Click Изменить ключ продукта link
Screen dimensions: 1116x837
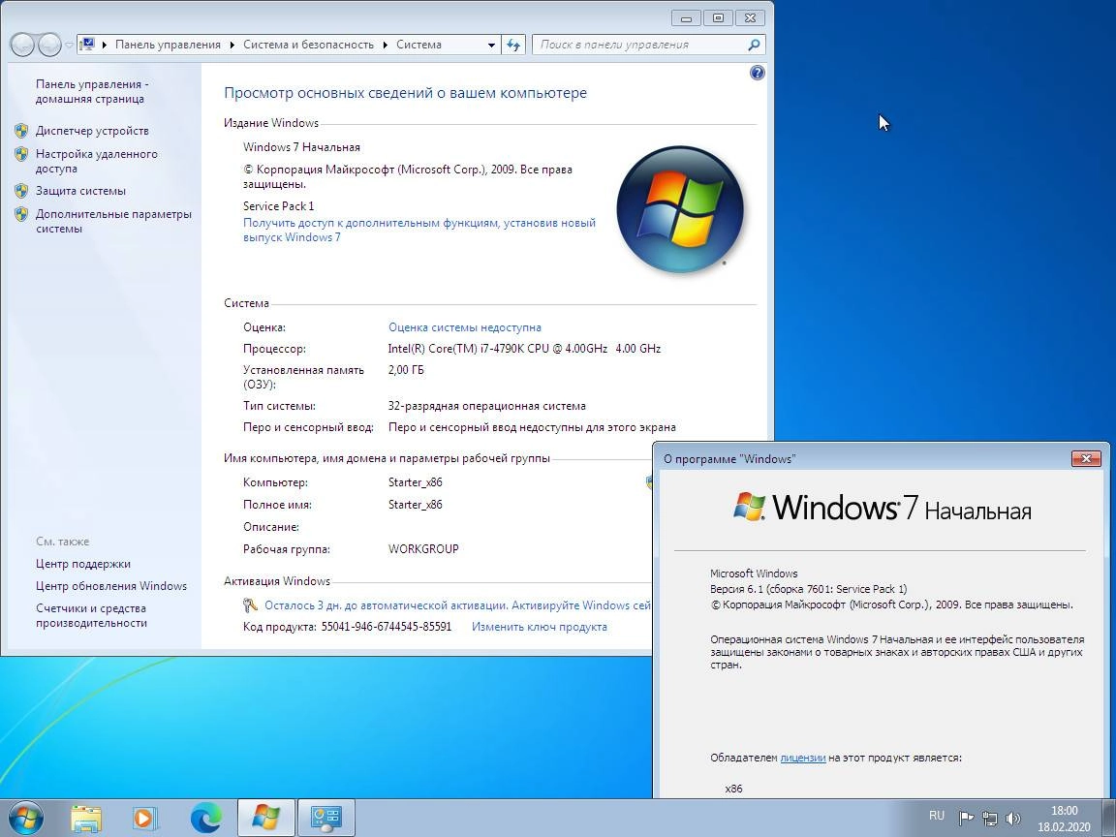pos(540,627)
